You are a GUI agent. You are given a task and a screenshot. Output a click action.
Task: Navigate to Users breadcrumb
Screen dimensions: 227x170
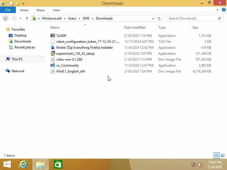pyautogui.click(x=72, y=18)
